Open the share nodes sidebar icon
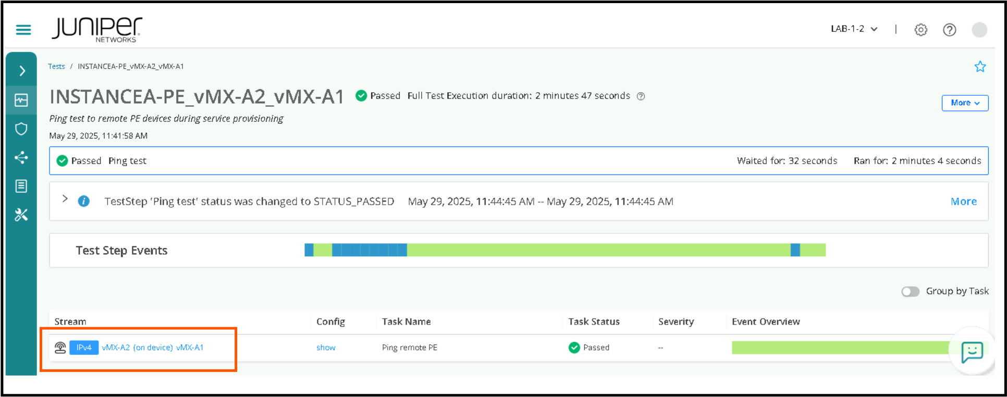 [x=21, y=157]
